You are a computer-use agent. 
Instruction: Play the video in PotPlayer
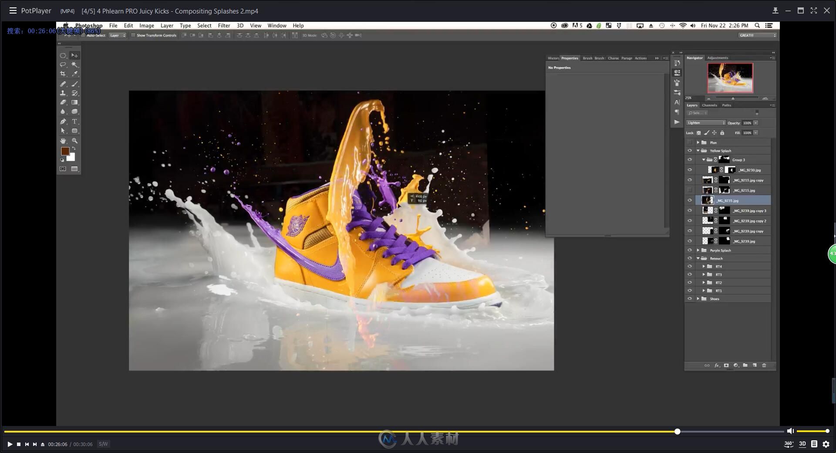(x=10, y=444)
